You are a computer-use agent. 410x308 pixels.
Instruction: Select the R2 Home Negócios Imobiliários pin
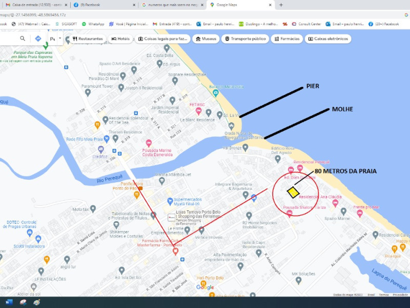click(249, 216)
